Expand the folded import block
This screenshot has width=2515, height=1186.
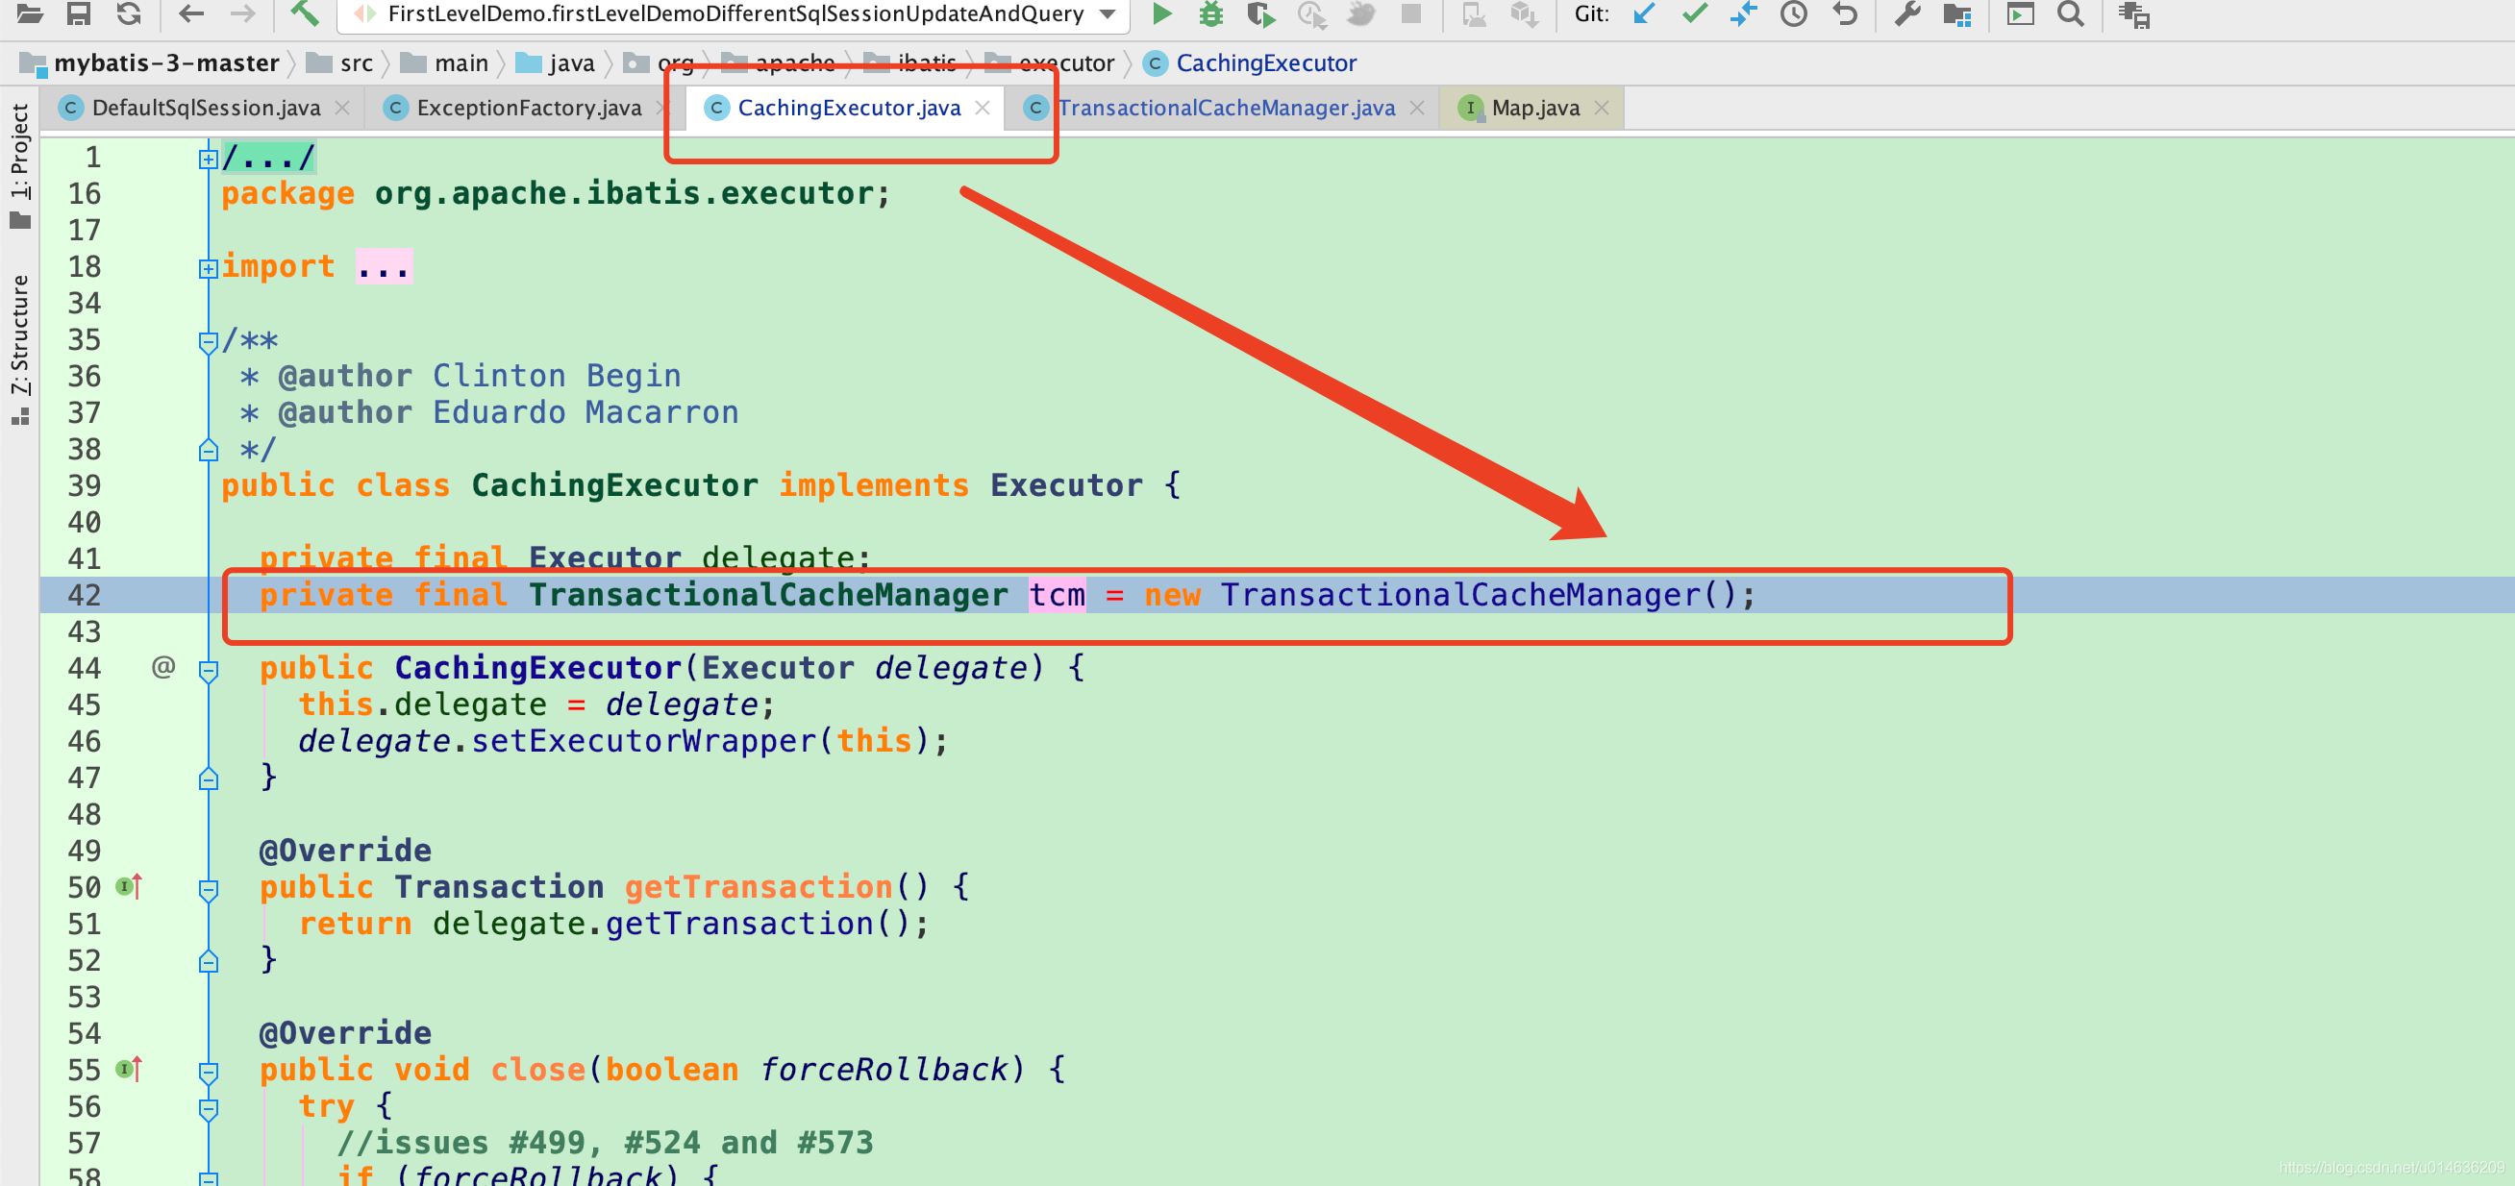pos(208,267)
